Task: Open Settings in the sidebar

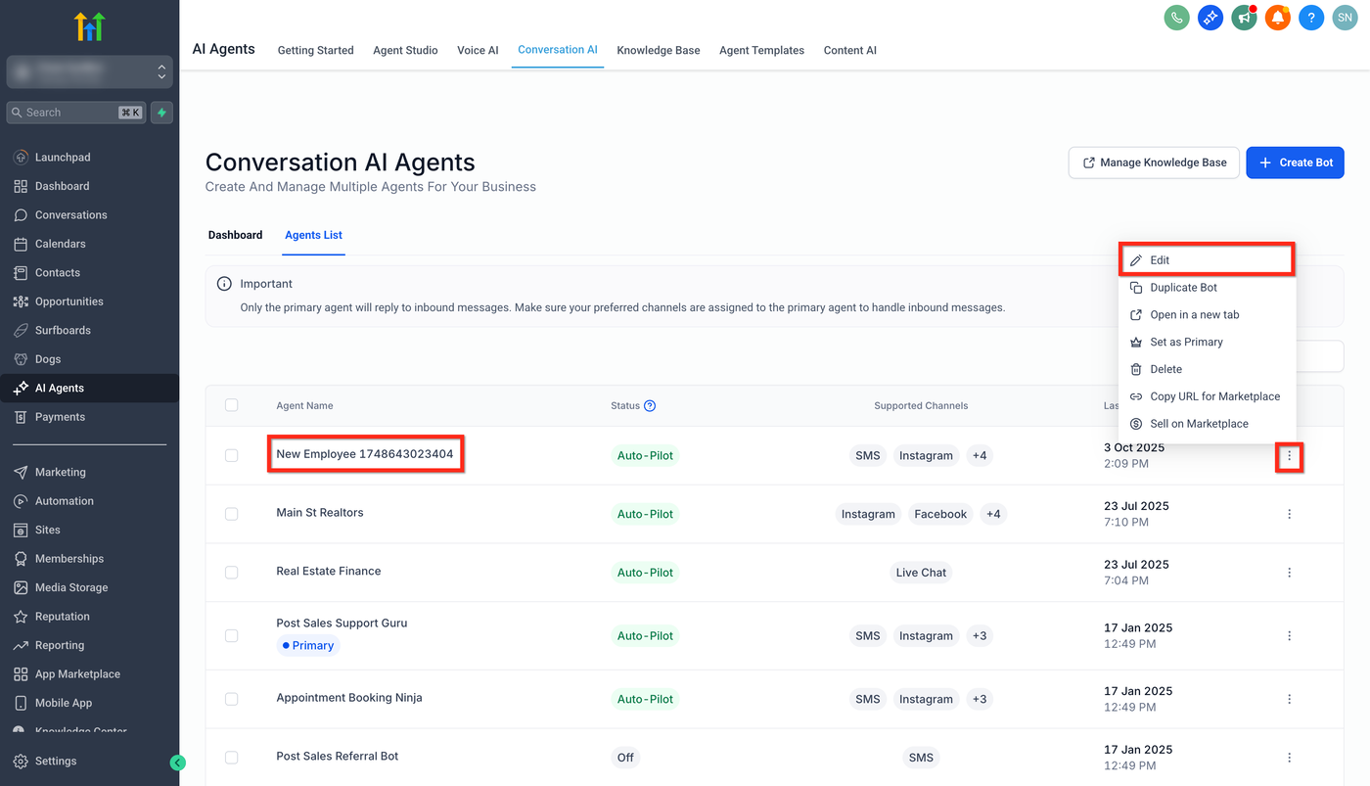Action: [56, 762]
